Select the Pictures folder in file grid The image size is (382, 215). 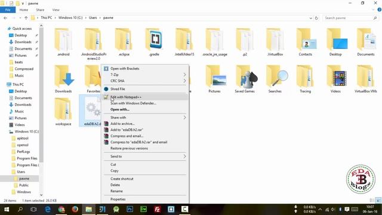[x=215, y=79]
